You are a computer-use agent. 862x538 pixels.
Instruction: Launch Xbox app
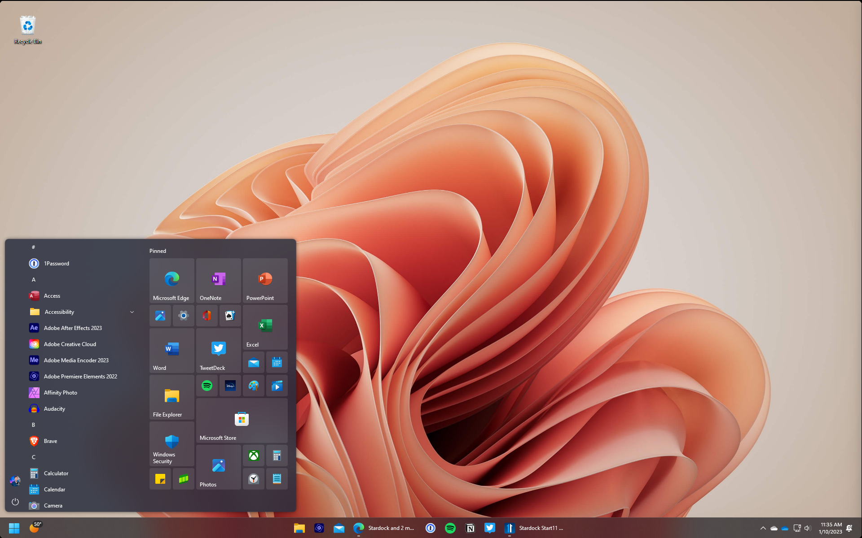[x=253, y=455]
